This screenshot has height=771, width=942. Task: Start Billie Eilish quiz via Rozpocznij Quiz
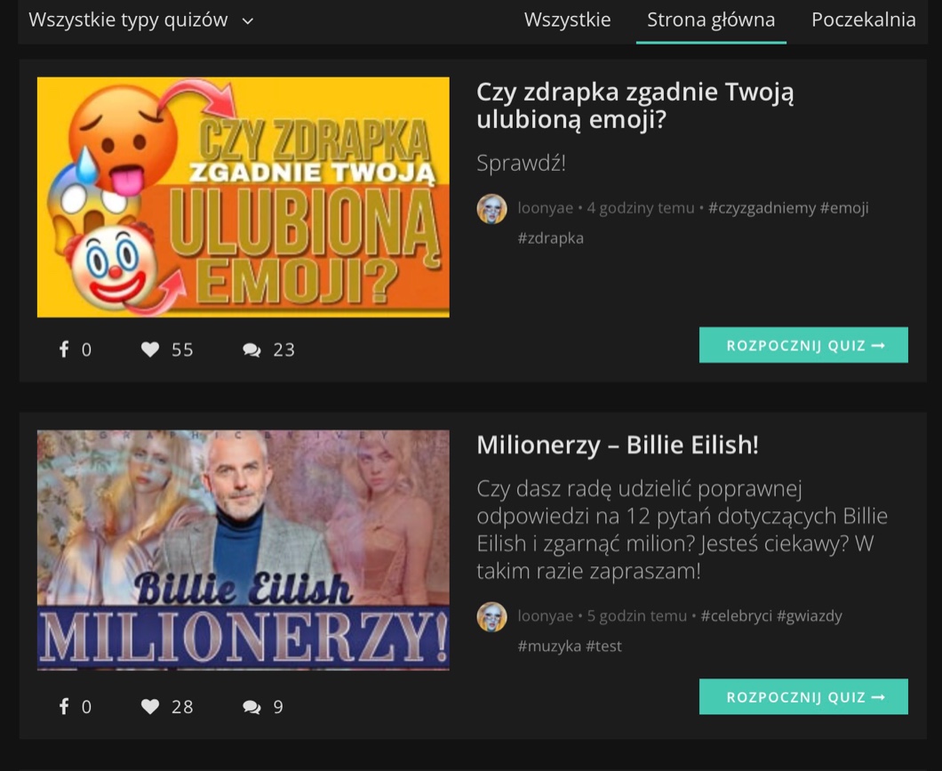(x=803, y=696)
